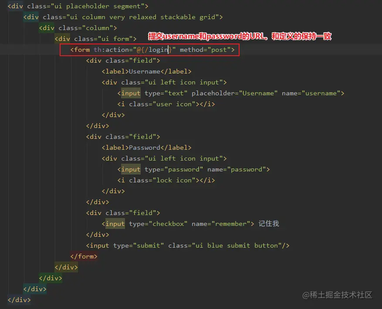Click the <i class="lock icon"></i> line

(x=166, y=181)
